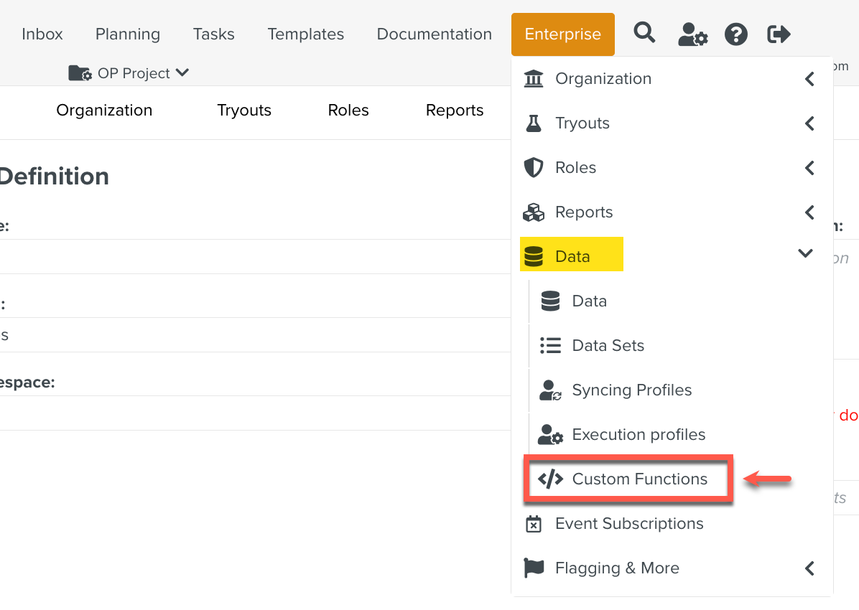Viewport: 859px width, 610px height.
Task: Go to the Documentation tab
Action: (x=434, y=34)
